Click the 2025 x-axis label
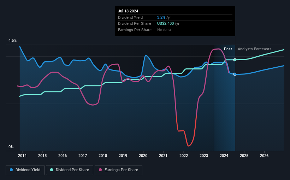 point(244,156)
